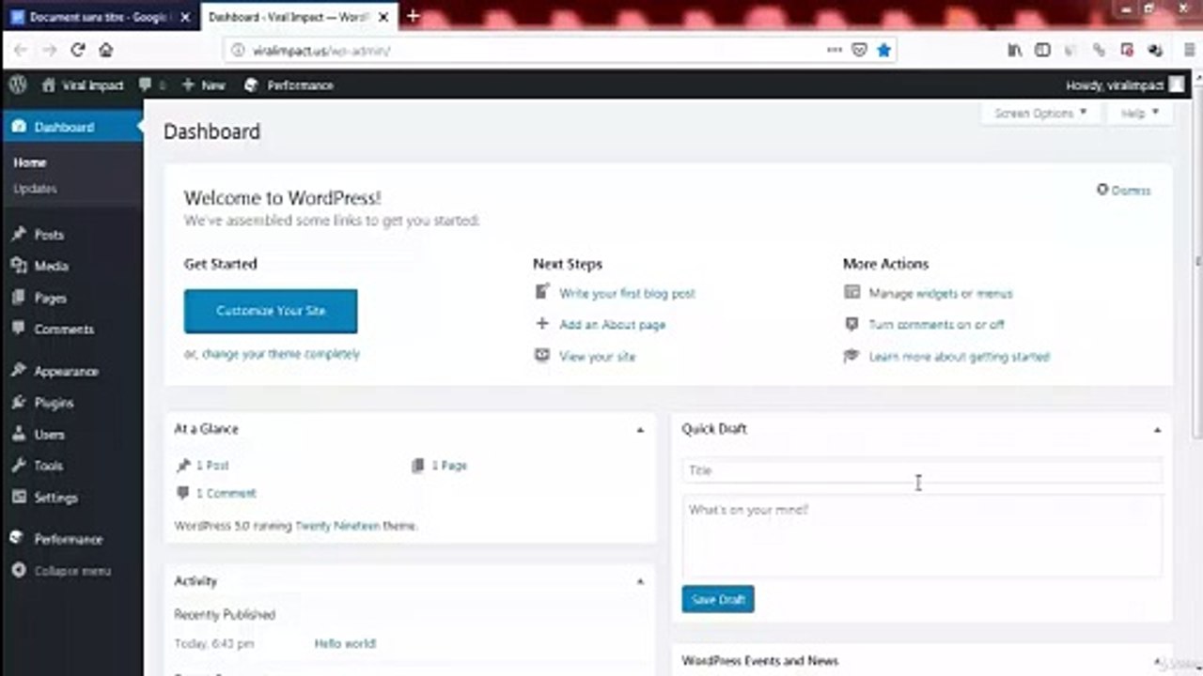The height and width of the screenshot is (676, 1203).
Task: Reload the page with the refresh icon
Action: click(x=78, y=50)
